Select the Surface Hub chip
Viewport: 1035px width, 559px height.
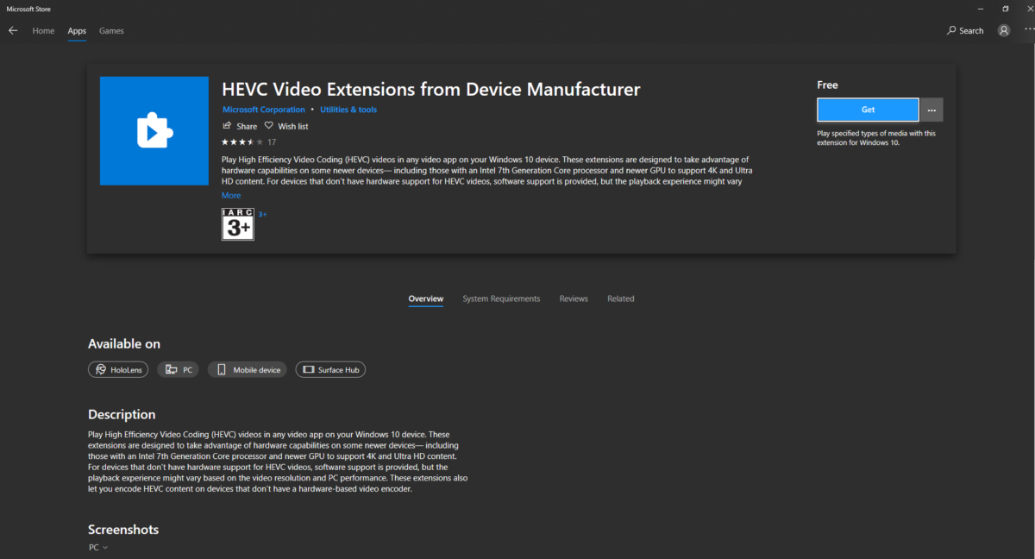pyautogui.click(x=330, y=369)
